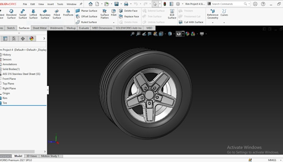Open the Options gear icon
Image resolution: width=283 pixels, height=162 pixels.
click(178, 4)
